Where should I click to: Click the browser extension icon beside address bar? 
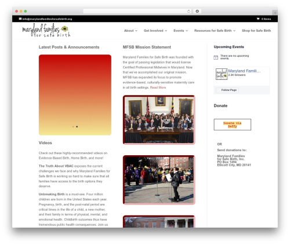[x=197, y=11]
